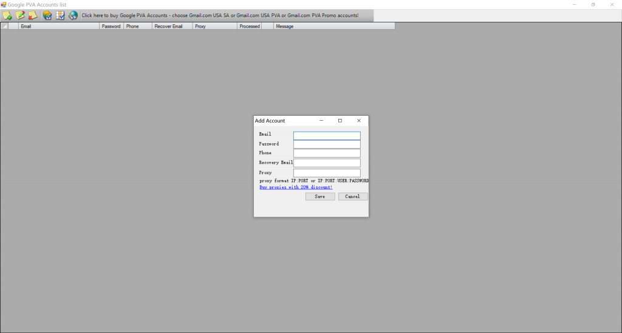Maximize the Add Account dialog
The height and width of the screenshot is (333, 622).
[340, 121]
